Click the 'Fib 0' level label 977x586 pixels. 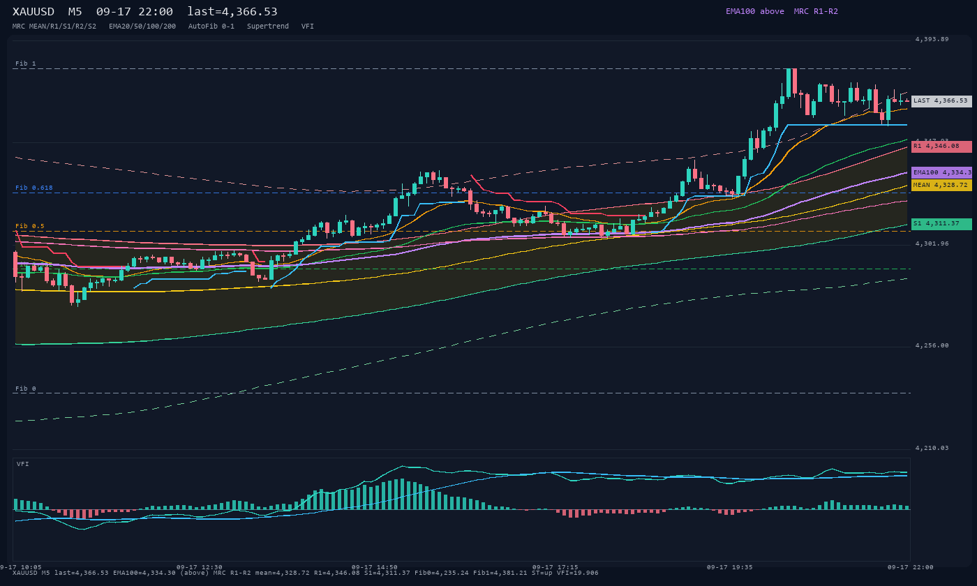[26, 389]
